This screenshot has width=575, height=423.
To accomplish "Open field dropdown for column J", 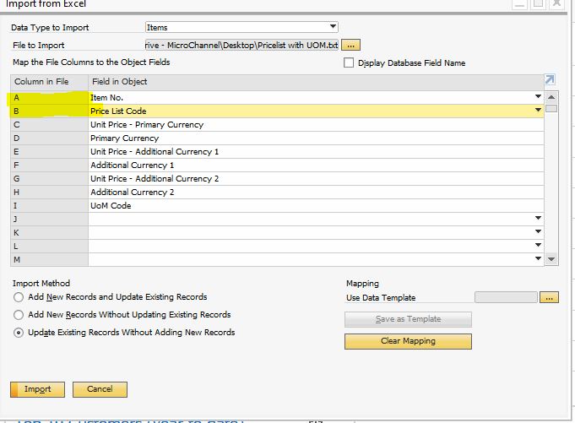I will pyautogui.click(x=538, y=219).
